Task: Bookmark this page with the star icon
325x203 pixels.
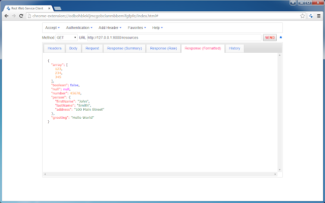Action: click(303, 16)
